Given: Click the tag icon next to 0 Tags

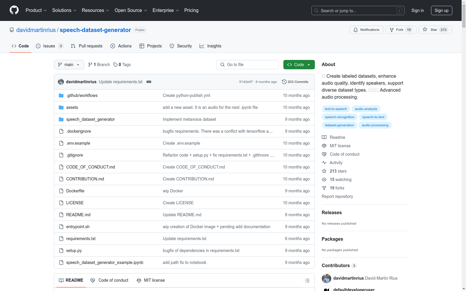Looking at the screenshot, I should 115,65.
